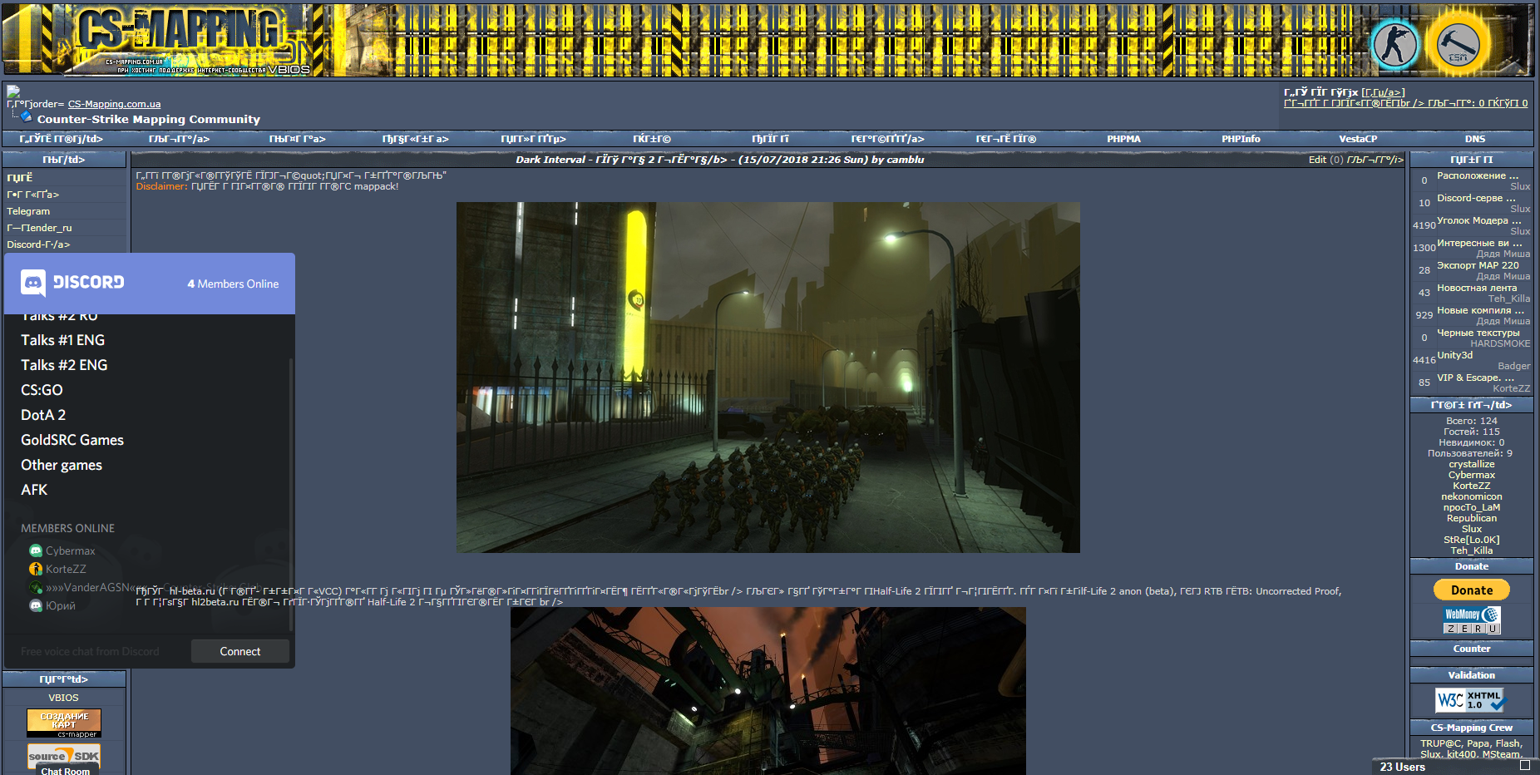Viewport: 1540px width, 775px height.
Task: Open the Discord link in the left sidebar
Action: click(38, 244)
